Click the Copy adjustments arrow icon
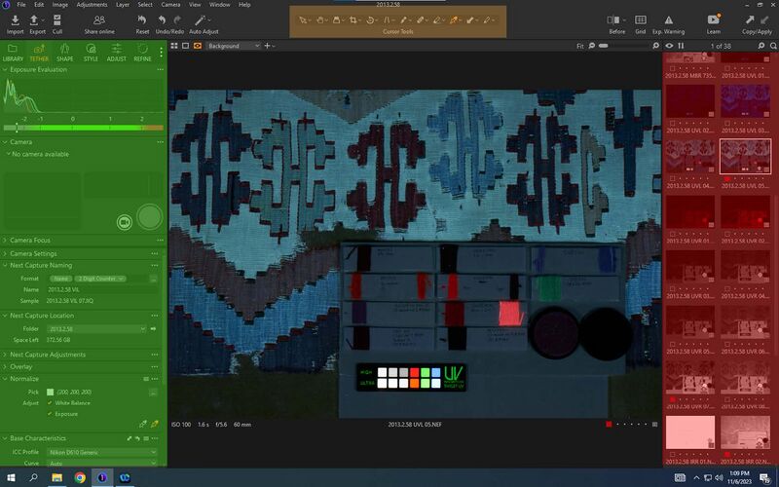The image size is (779, 487). click(749, 19)
